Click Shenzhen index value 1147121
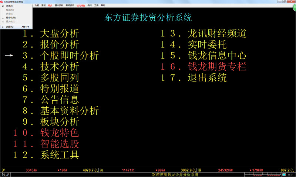 click(x=128, y=170)
